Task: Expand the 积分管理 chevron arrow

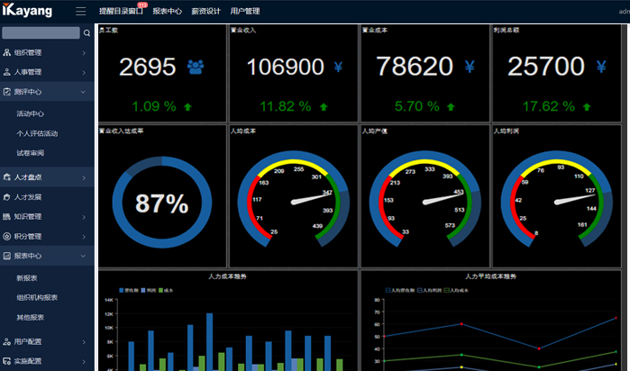Action: tap(84, 236)
